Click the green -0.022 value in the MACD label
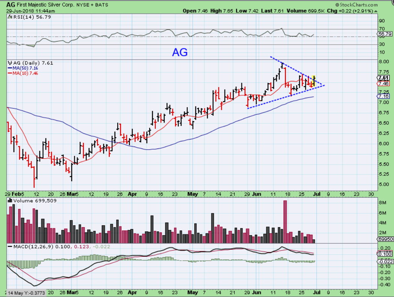This screenshot has height=297, width=394. pyautogui.click(x=101, y=247)
